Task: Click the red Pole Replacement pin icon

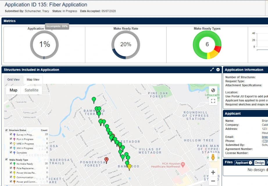Action: (14, 168)
